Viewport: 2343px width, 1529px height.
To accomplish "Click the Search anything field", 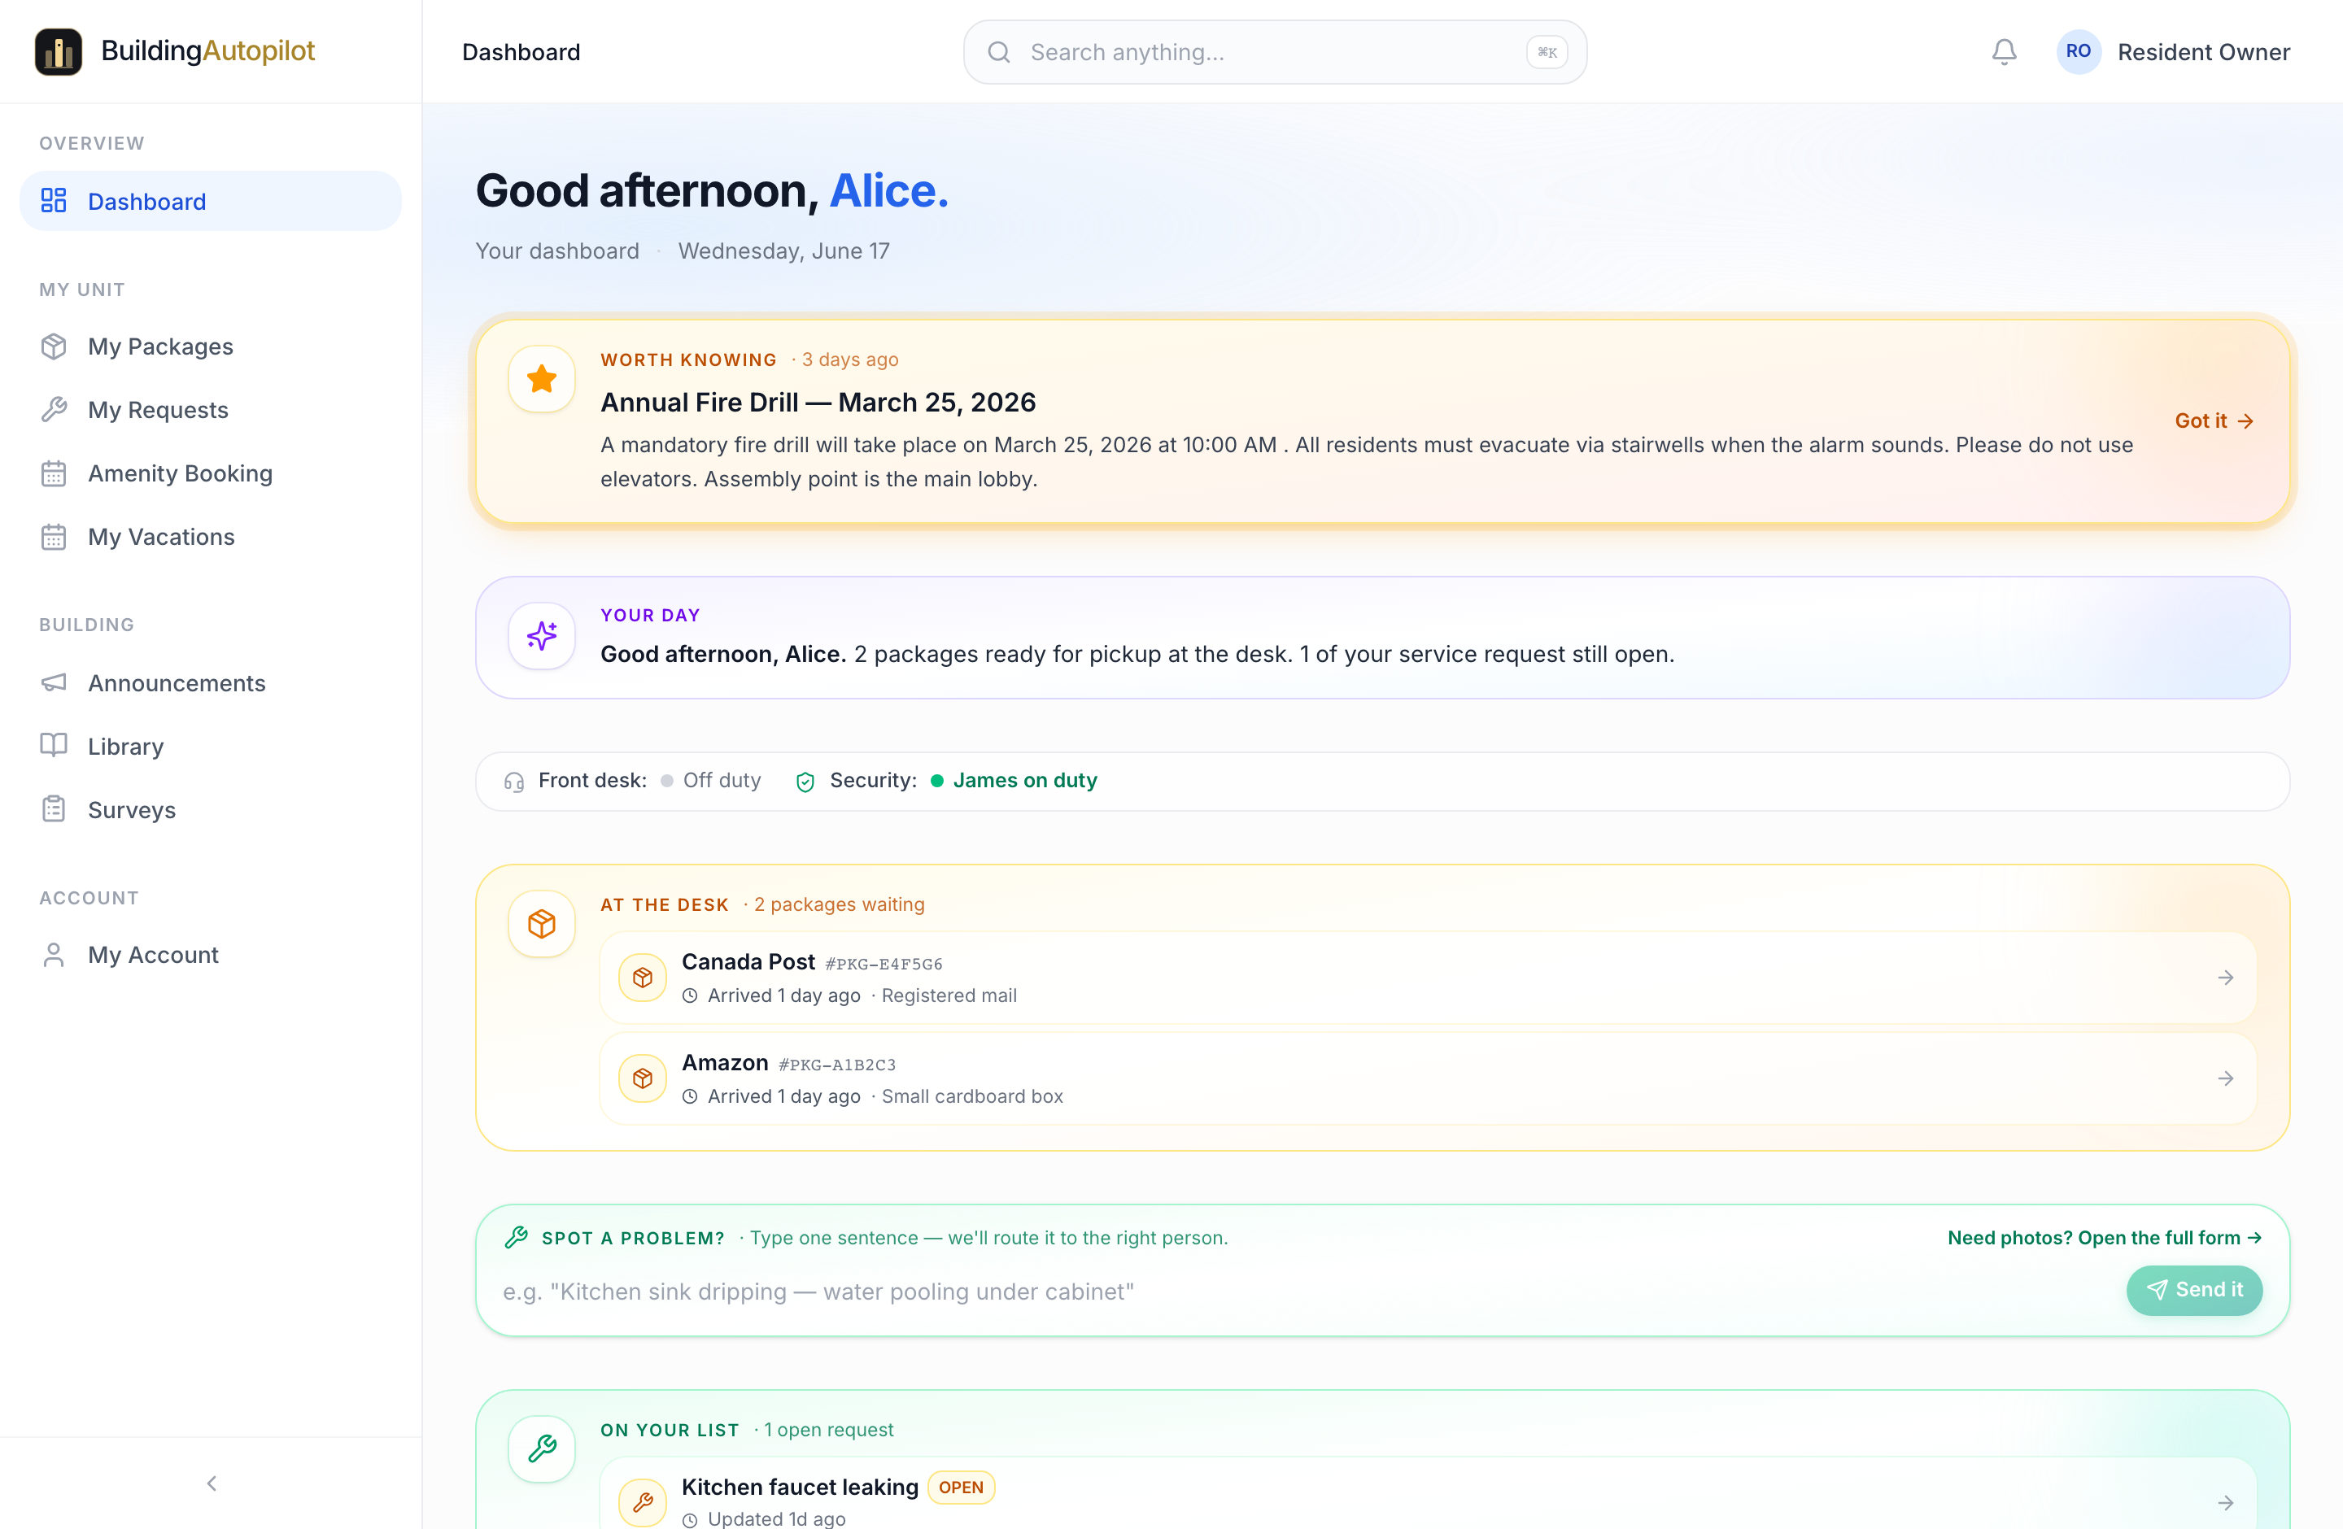I will [1275, 52].
